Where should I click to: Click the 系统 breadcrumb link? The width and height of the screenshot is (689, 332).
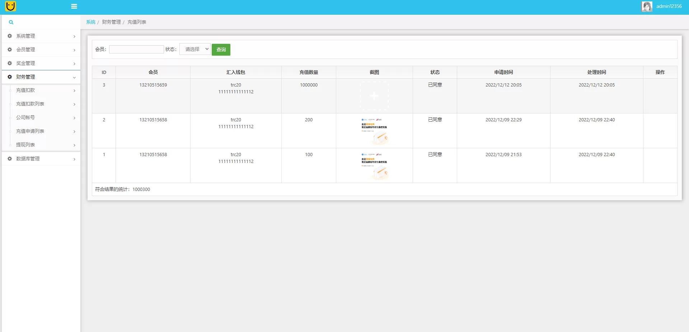[x=91, y=22]
